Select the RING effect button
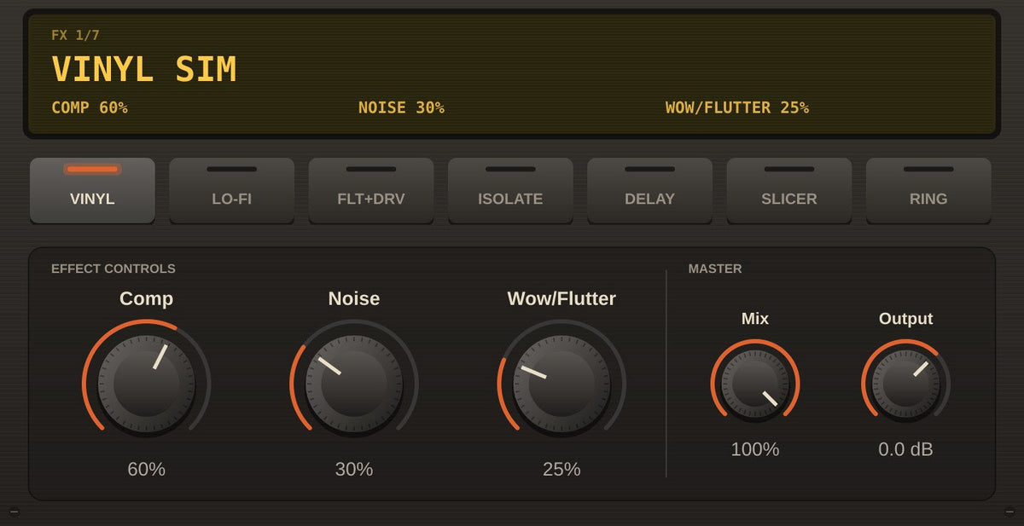Screen dimensions: 1024x526 [928, 190]
